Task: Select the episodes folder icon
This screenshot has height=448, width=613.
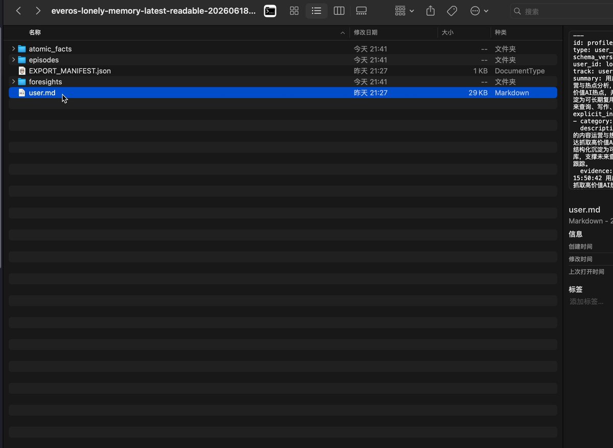Action: (22, 60)
